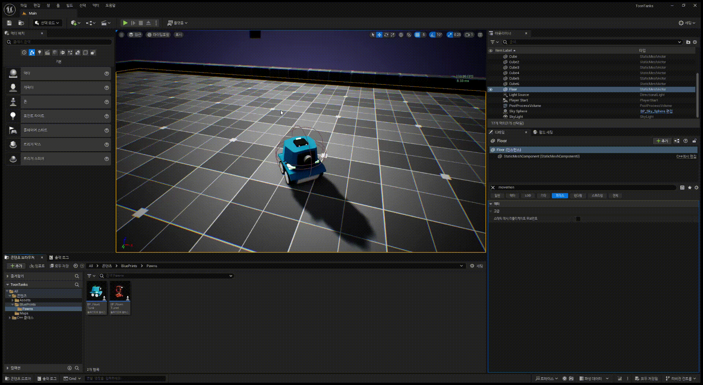Click the Outliner add folder icon
This screenshot has height=385, width=703.
click(688, 42)
